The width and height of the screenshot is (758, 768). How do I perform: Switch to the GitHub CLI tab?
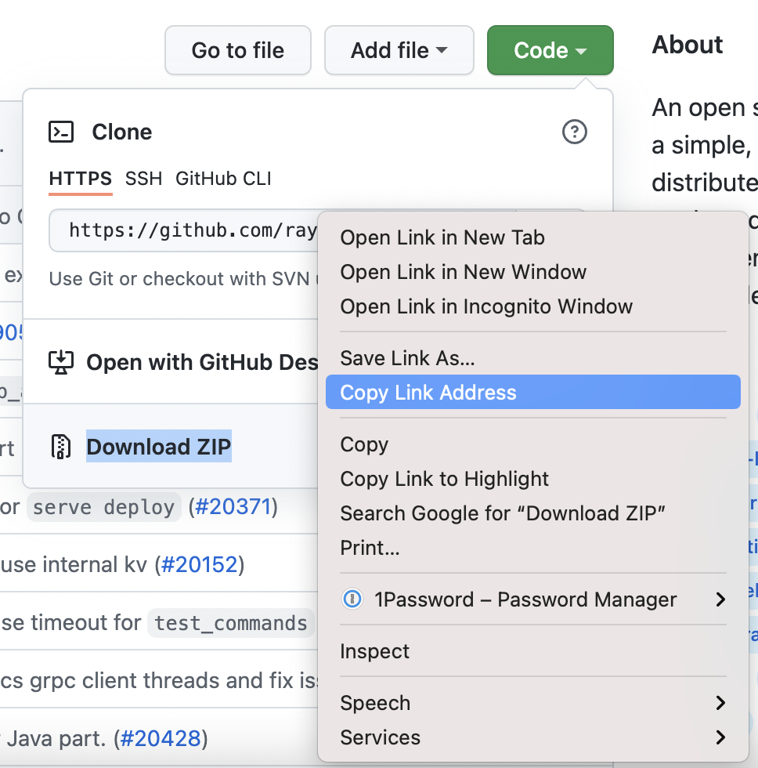223,179
